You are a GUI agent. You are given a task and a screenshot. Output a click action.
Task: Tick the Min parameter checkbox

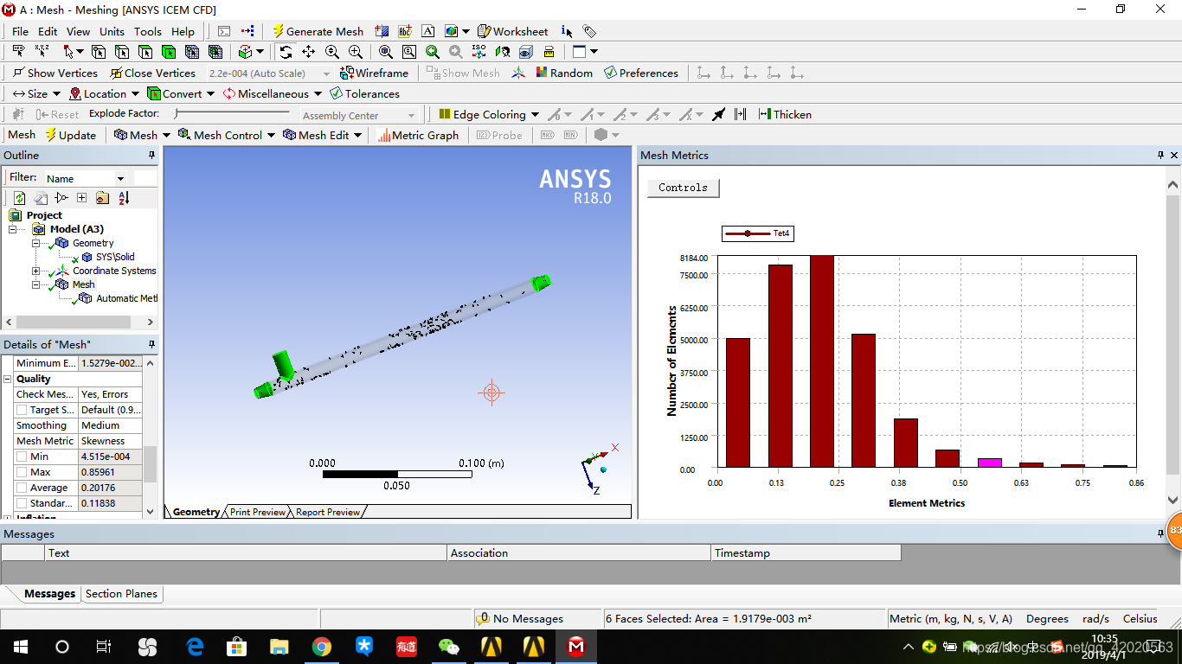click(x=22, y=456)
